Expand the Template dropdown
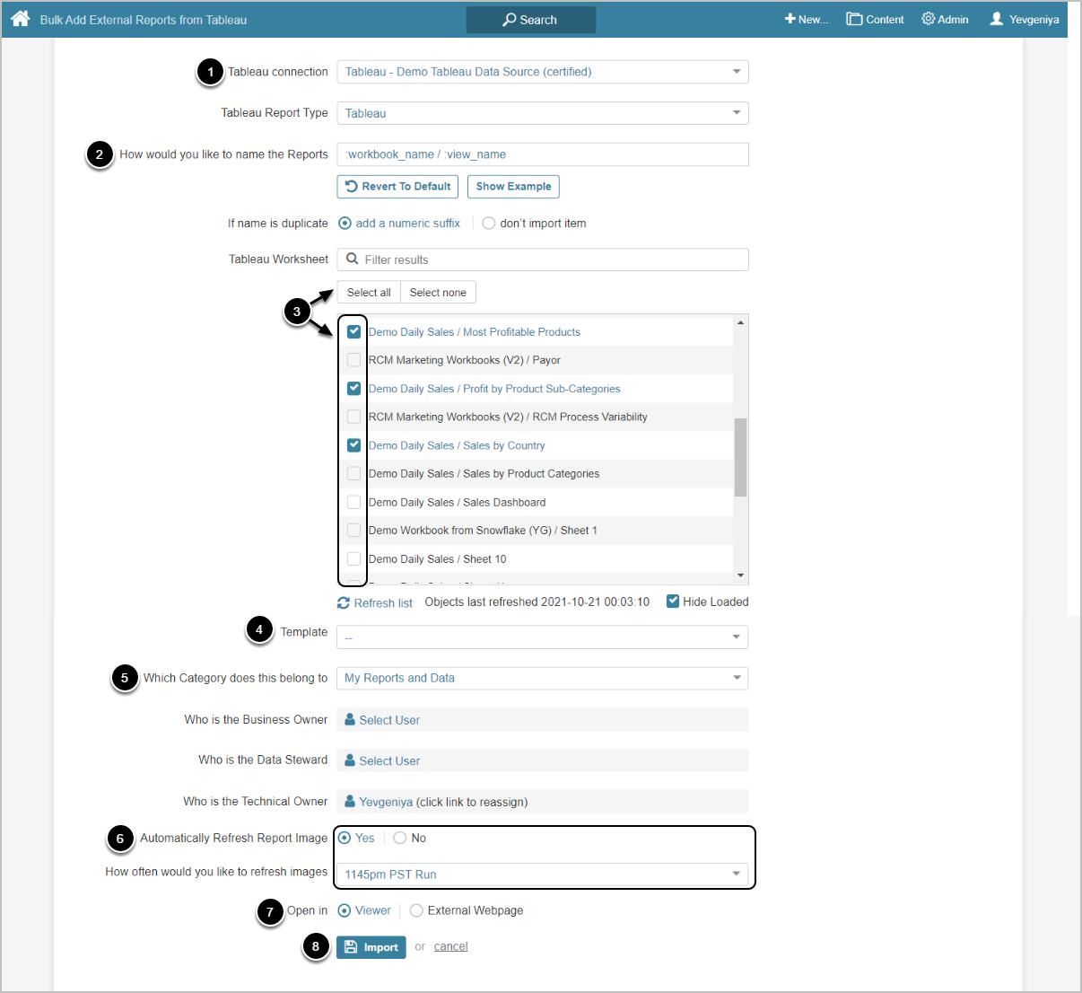1082x993 pixels. tap(543, 637)
